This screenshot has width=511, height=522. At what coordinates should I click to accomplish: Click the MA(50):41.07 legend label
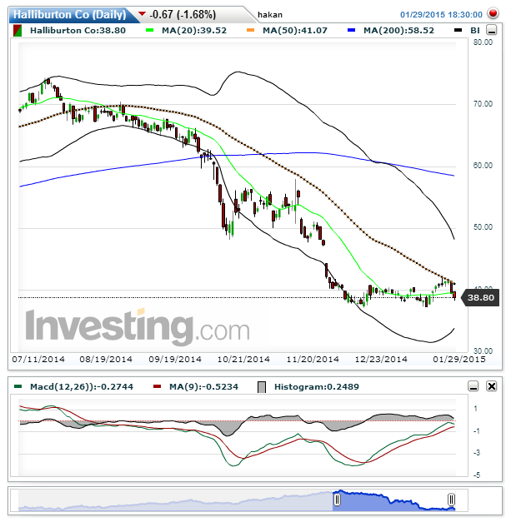[x=295, y=31]
